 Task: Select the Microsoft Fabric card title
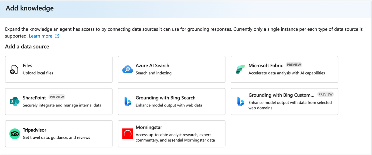(265, 66)
